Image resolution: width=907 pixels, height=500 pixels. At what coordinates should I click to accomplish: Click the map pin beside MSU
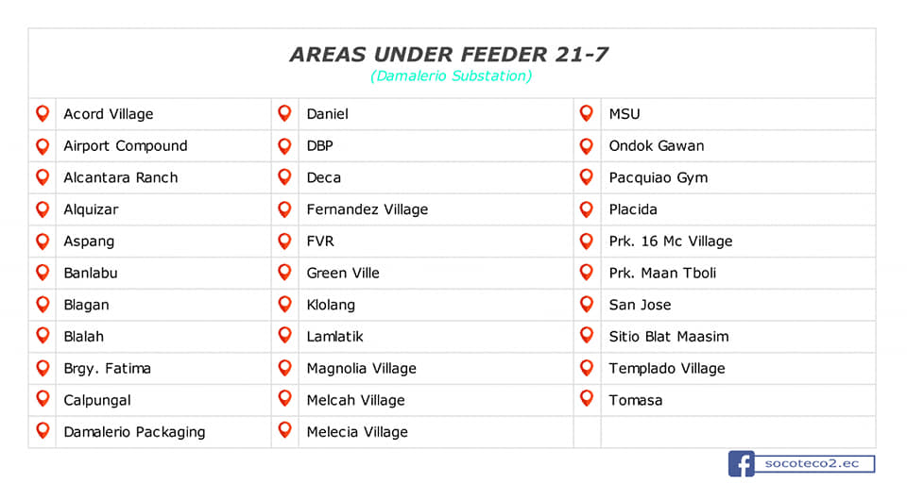tap(587, 113)
